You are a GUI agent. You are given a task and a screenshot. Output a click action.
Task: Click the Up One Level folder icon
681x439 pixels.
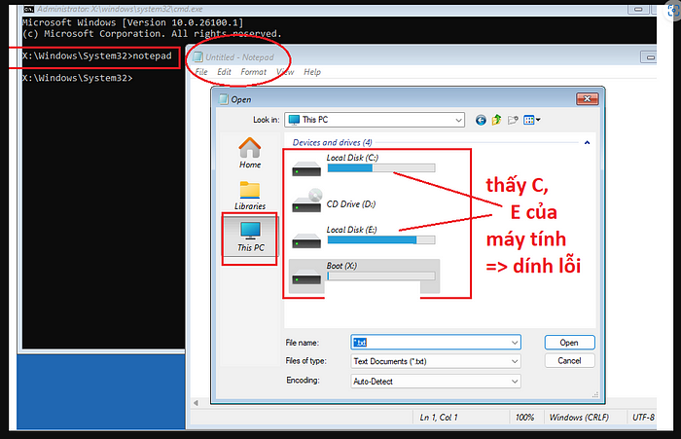coord(496,120)
